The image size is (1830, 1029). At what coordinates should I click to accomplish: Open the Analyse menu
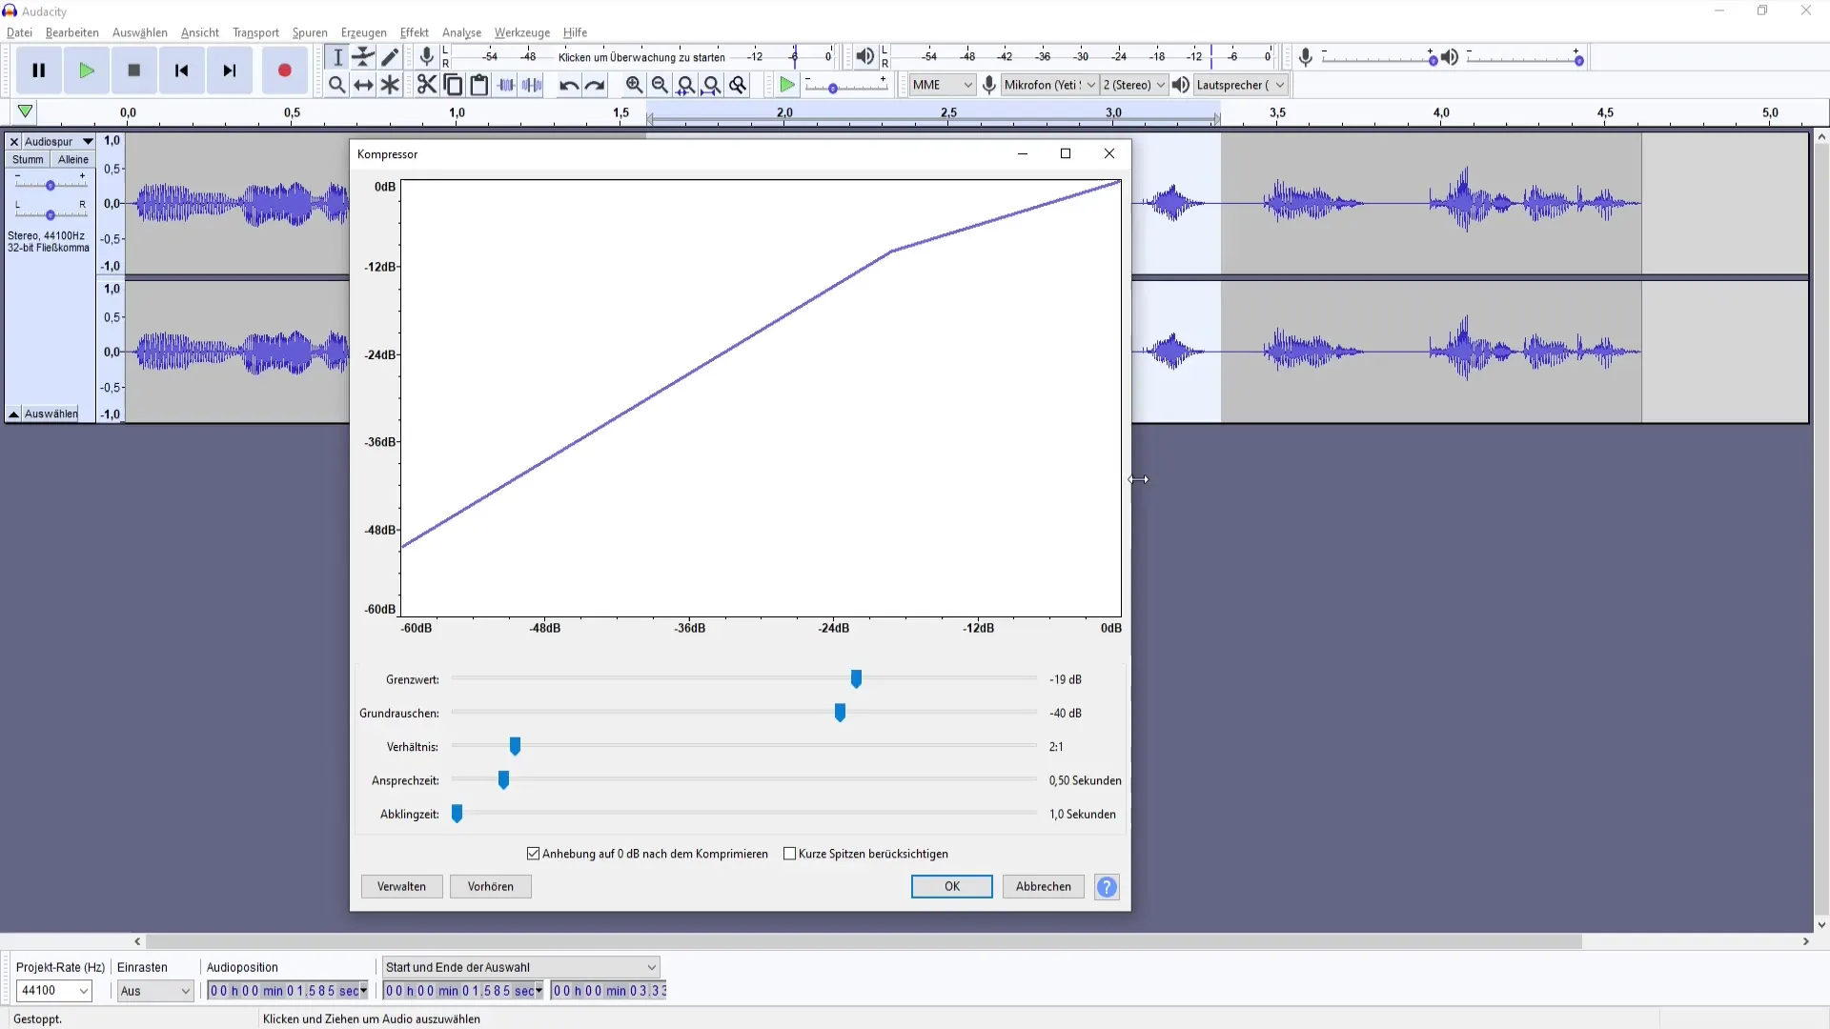tap(461, 32)
